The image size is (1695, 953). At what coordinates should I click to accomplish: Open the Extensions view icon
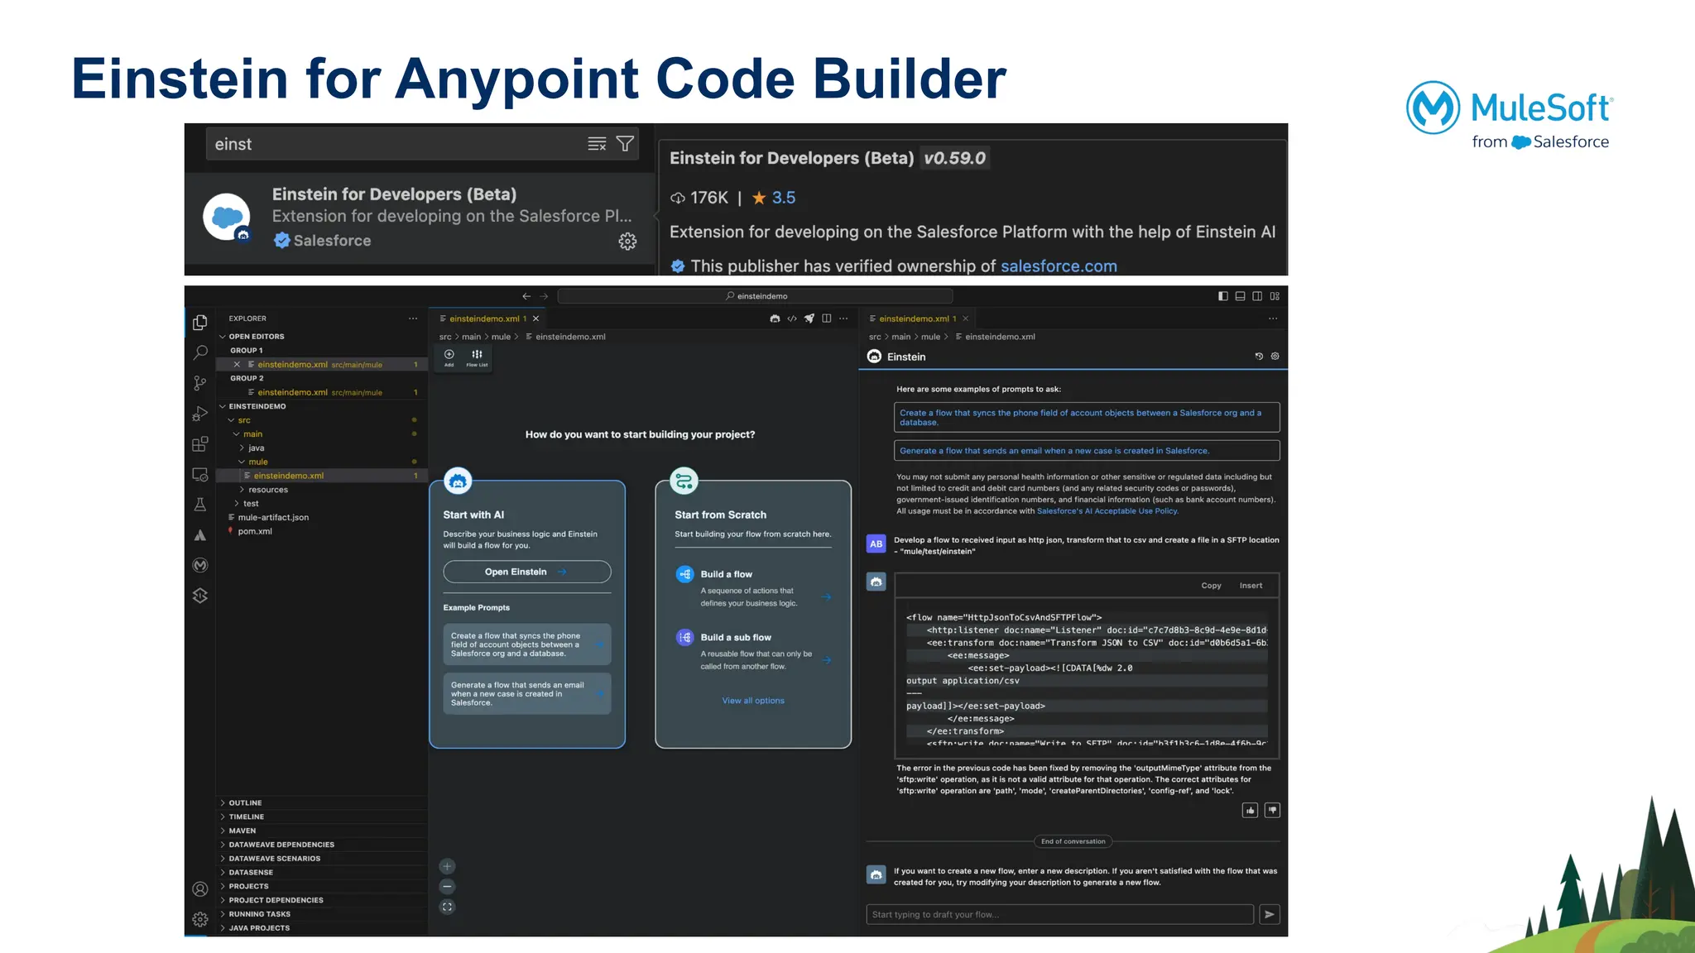(x=199, y=444)
